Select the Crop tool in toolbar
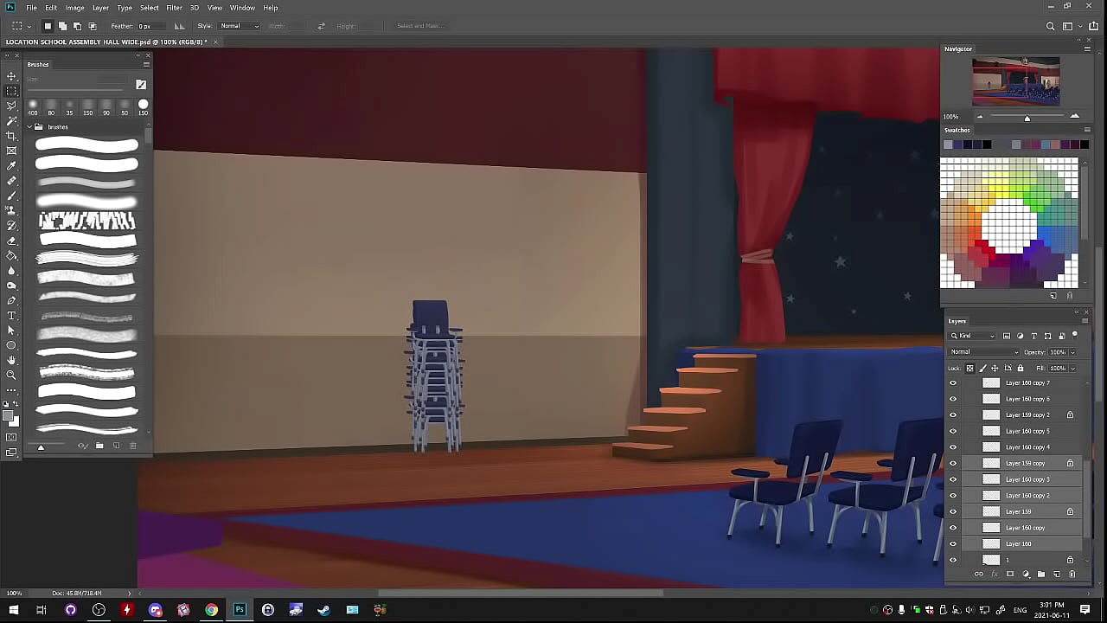The height and width of the screenshot is (623, 1107). pyautogui.click(x=11, y=136)
